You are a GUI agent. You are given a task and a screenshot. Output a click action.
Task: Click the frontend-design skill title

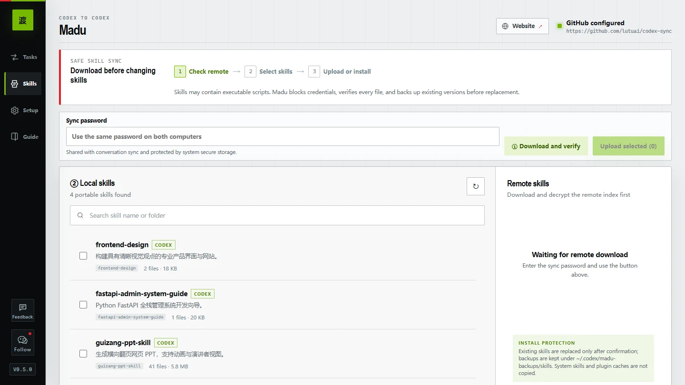122,245
